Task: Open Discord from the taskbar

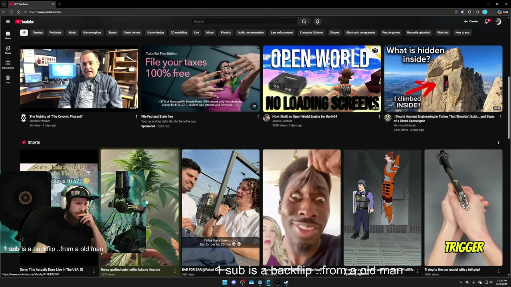Action: coord(234,282)
